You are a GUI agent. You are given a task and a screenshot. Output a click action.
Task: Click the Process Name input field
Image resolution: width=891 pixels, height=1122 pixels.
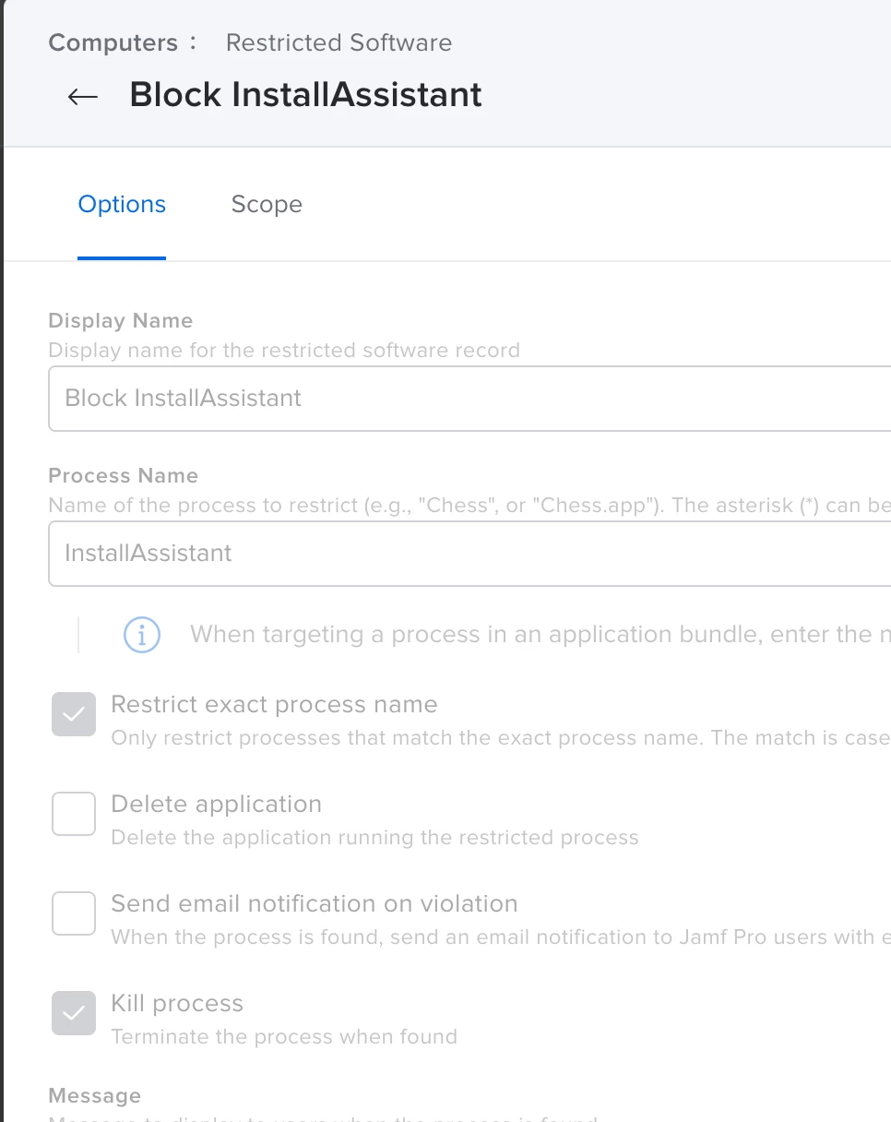coord(469,554)
